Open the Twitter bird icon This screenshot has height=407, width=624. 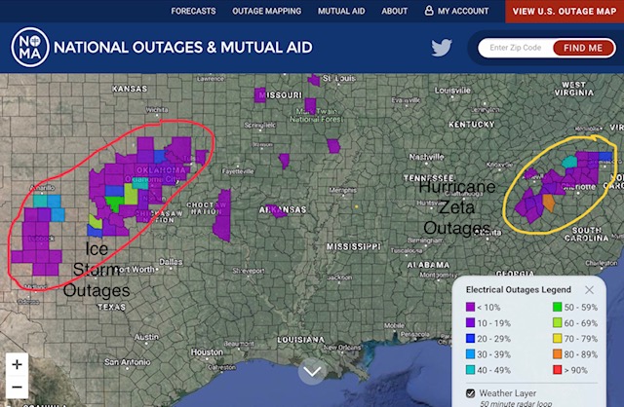(442, 48)
